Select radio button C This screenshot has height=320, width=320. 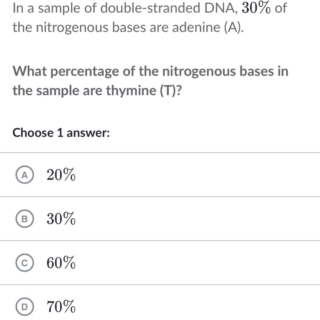click(x=25, y=264)
